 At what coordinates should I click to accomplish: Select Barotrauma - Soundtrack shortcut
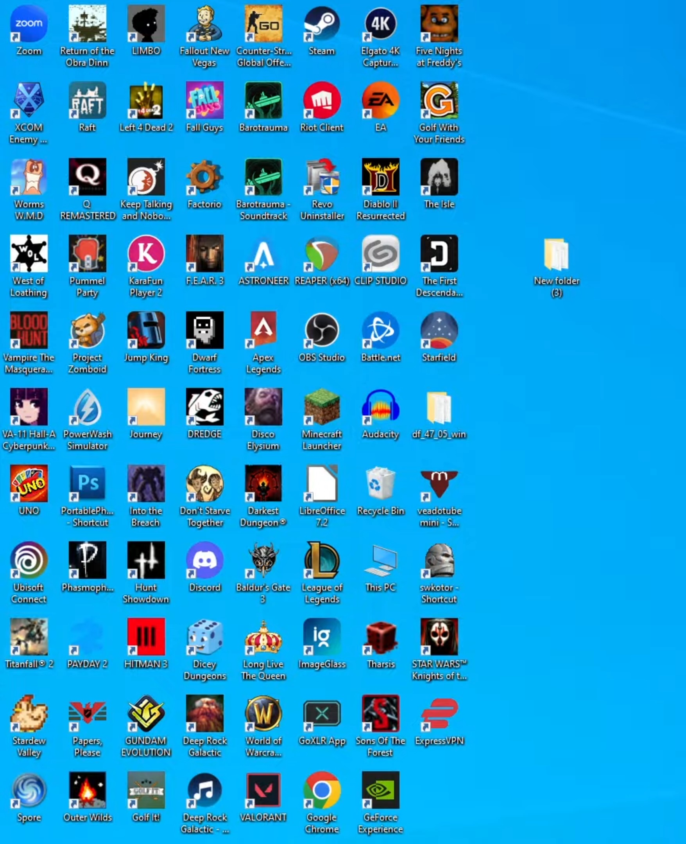(x=263, y=177)
